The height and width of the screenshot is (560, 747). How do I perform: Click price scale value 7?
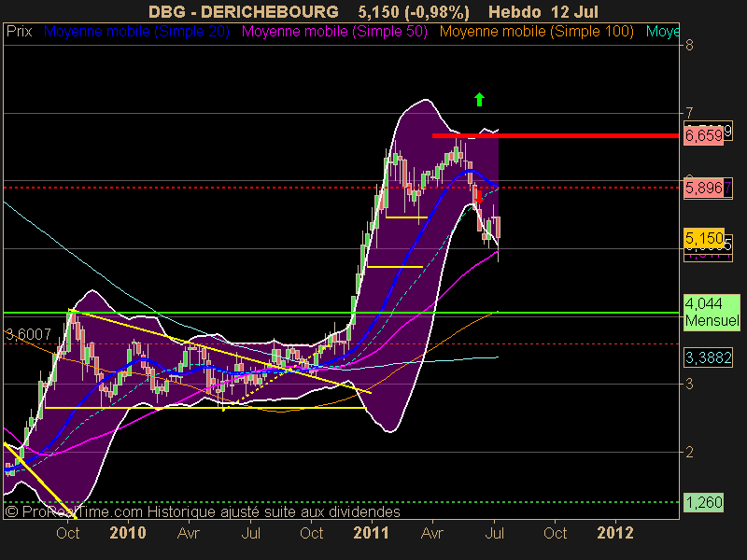tap(689, 113)
